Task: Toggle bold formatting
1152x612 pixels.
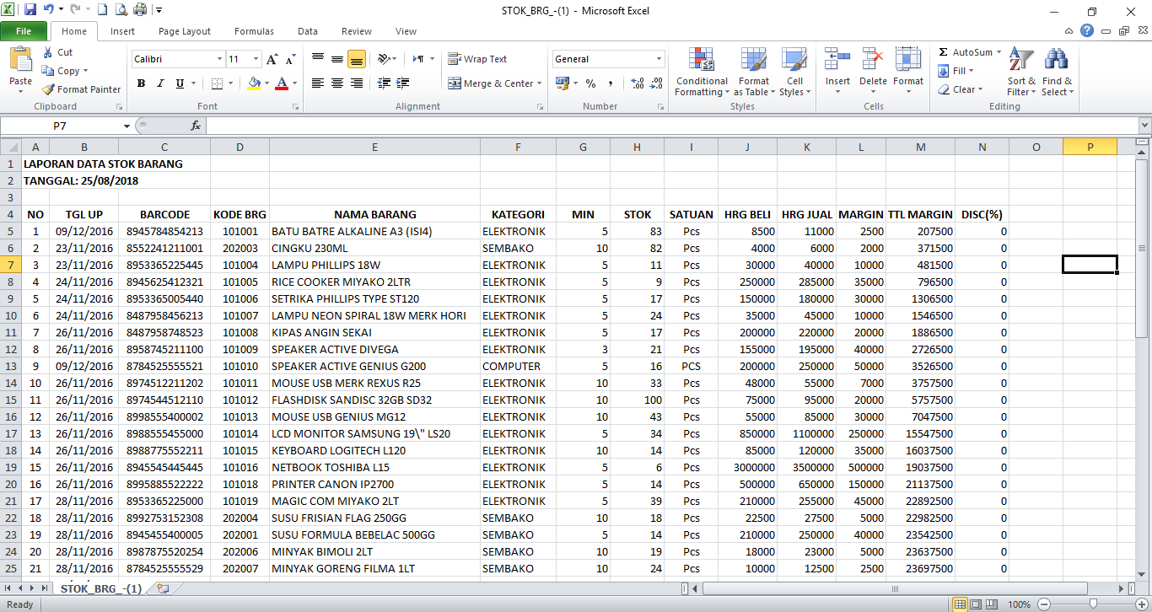Action: click(x=141, y=83)
